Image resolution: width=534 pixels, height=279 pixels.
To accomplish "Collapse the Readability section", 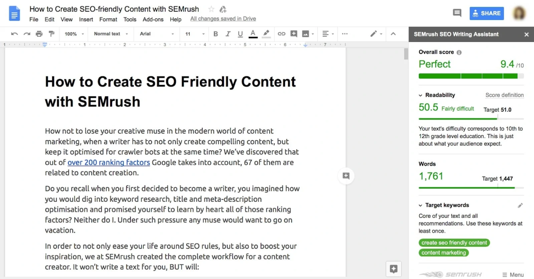I will (420, 95).
